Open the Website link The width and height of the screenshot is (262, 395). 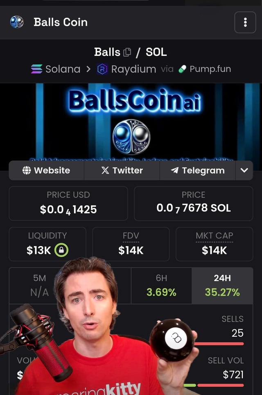pos(46,171)
